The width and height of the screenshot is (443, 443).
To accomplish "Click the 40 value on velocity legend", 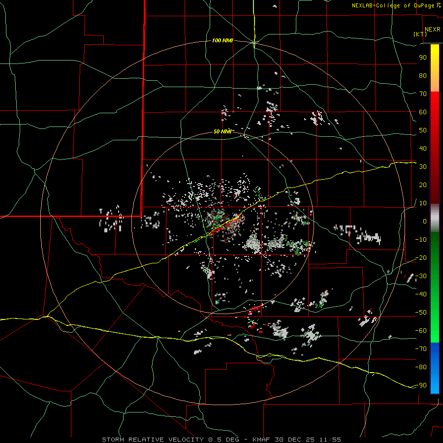I will point(423,149).
